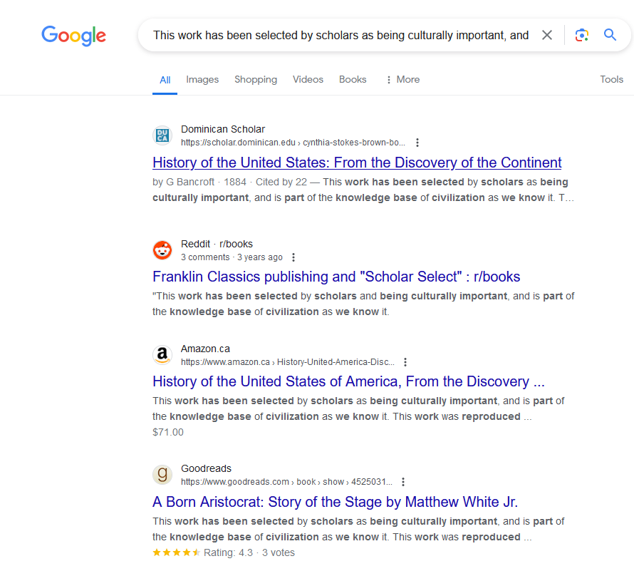The image size is (634, 576).
Task: Open options menu for Dominican Scholar result
Action: pos(417,143)
